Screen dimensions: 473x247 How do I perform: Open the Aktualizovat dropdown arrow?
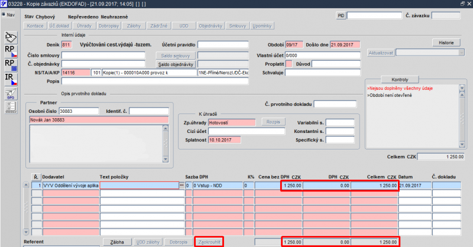point(461,53)
